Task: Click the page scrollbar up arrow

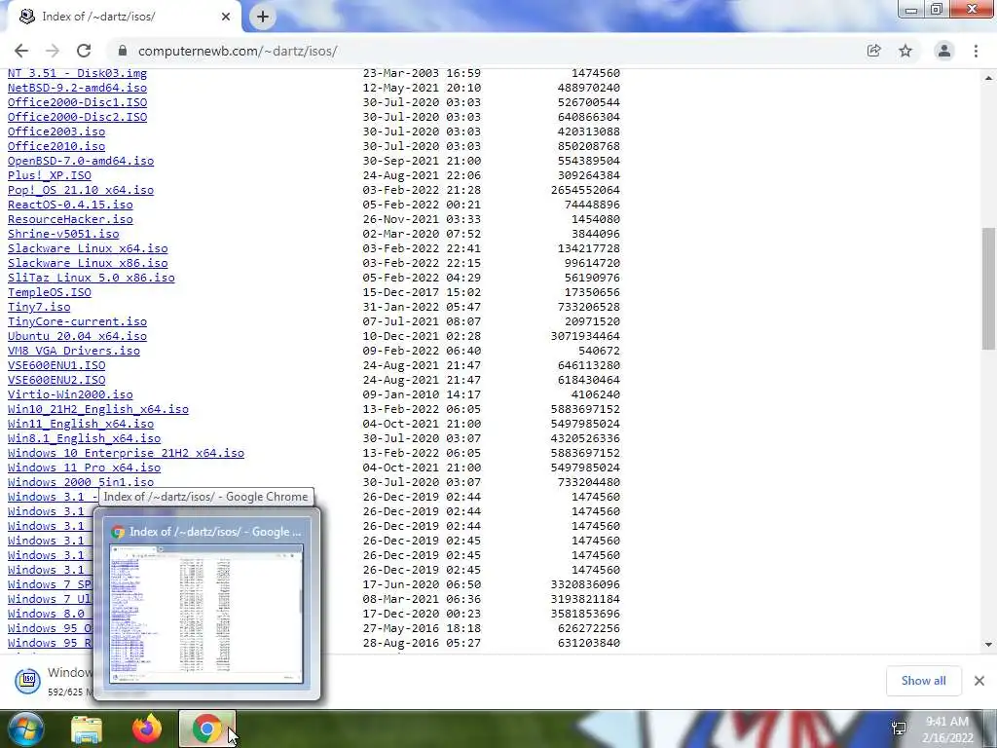Action: click(x=988, y=78)
